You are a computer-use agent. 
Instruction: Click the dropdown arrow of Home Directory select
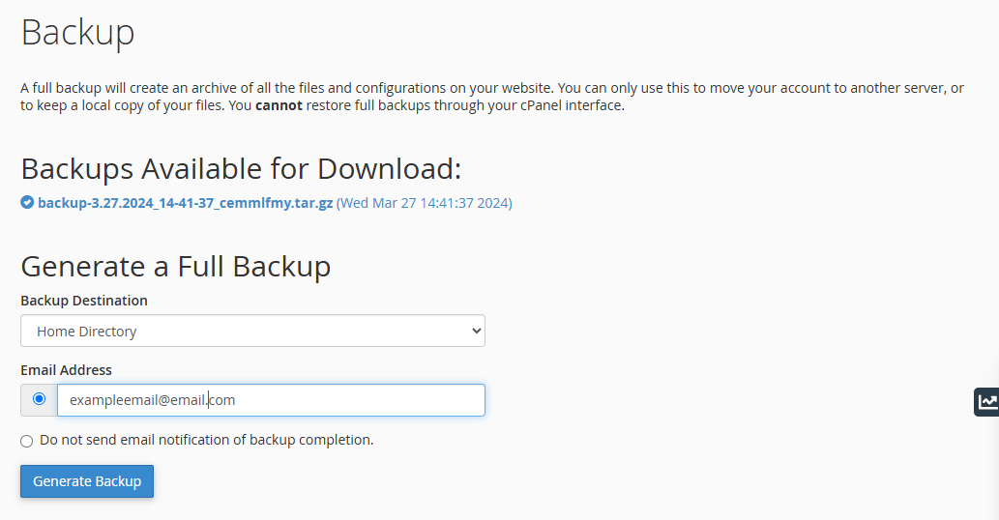tap(475, 331)
